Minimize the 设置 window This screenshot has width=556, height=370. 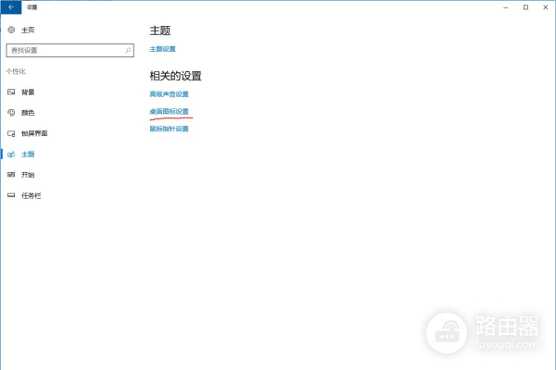(506, 7)
